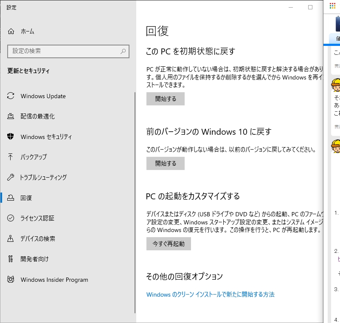Click the ライセンス認証 checkmark icon

pos(11,218)
